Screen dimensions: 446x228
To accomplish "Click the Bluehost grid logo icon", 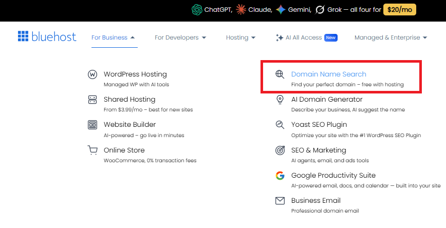I will pos(23,36).
